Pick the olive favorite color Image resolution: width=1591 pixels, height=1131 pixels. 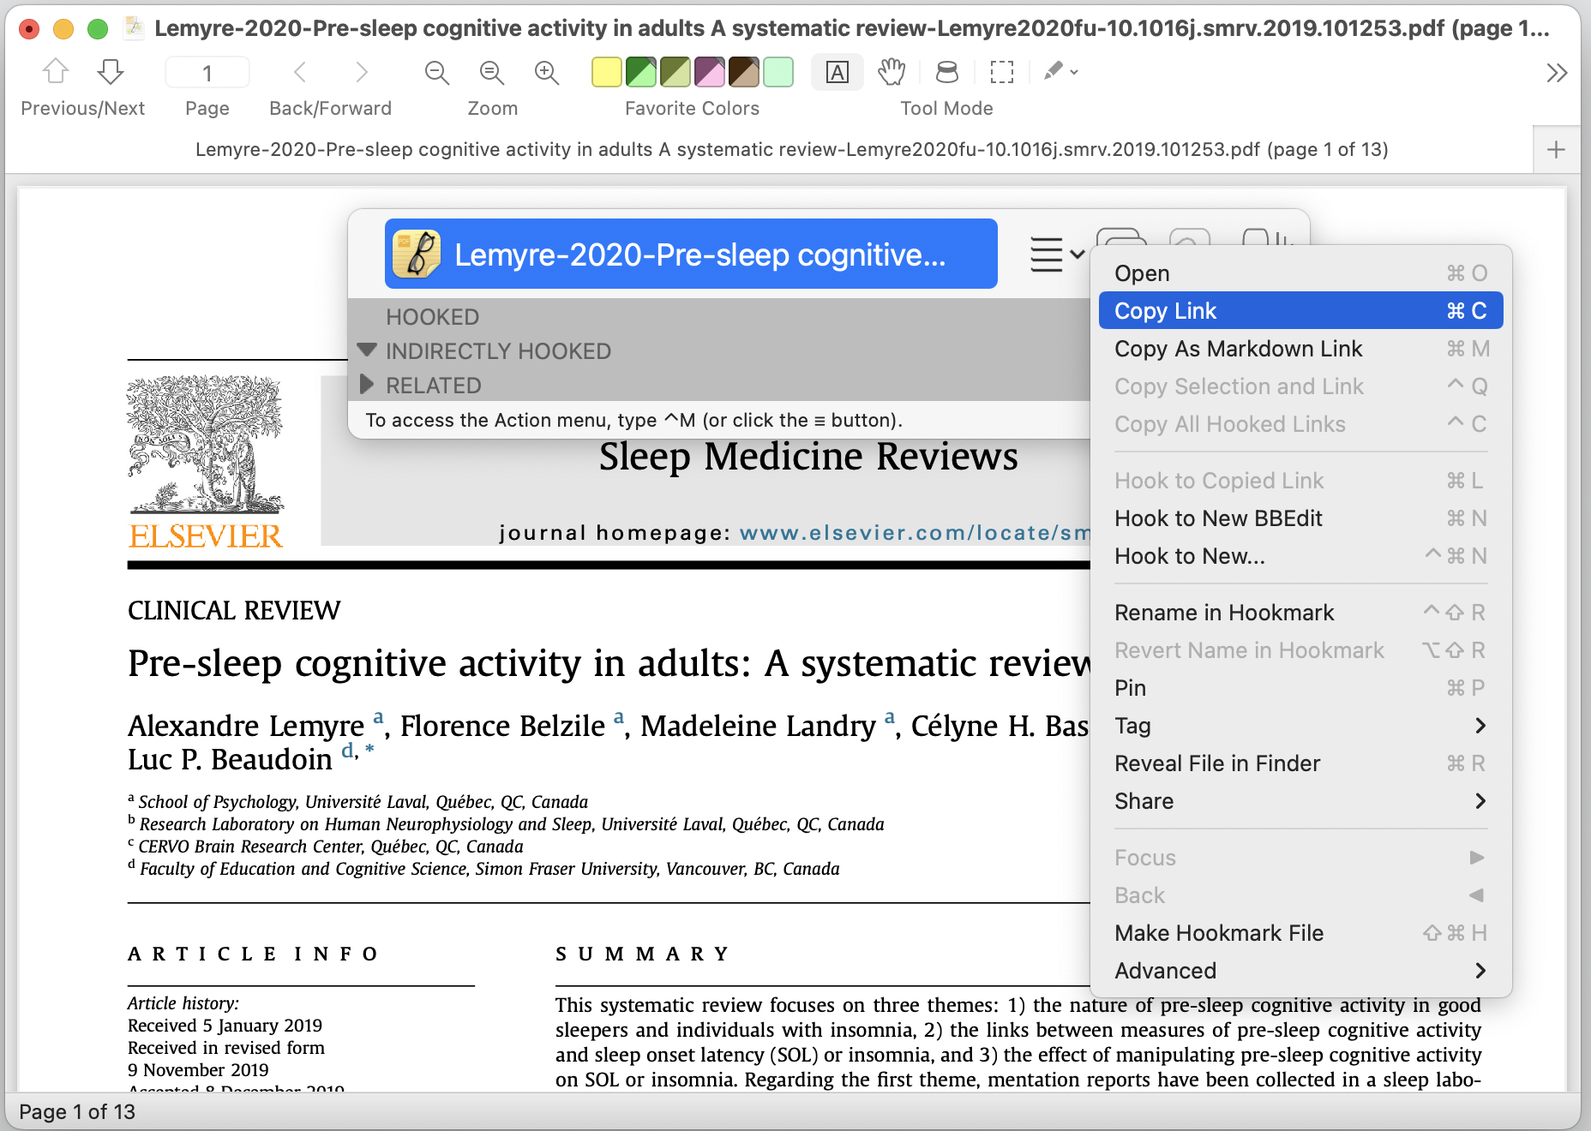point(675,72)
